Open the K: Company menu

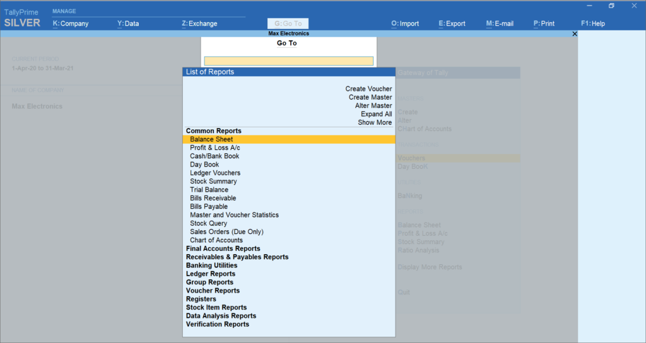click(71, 23)
